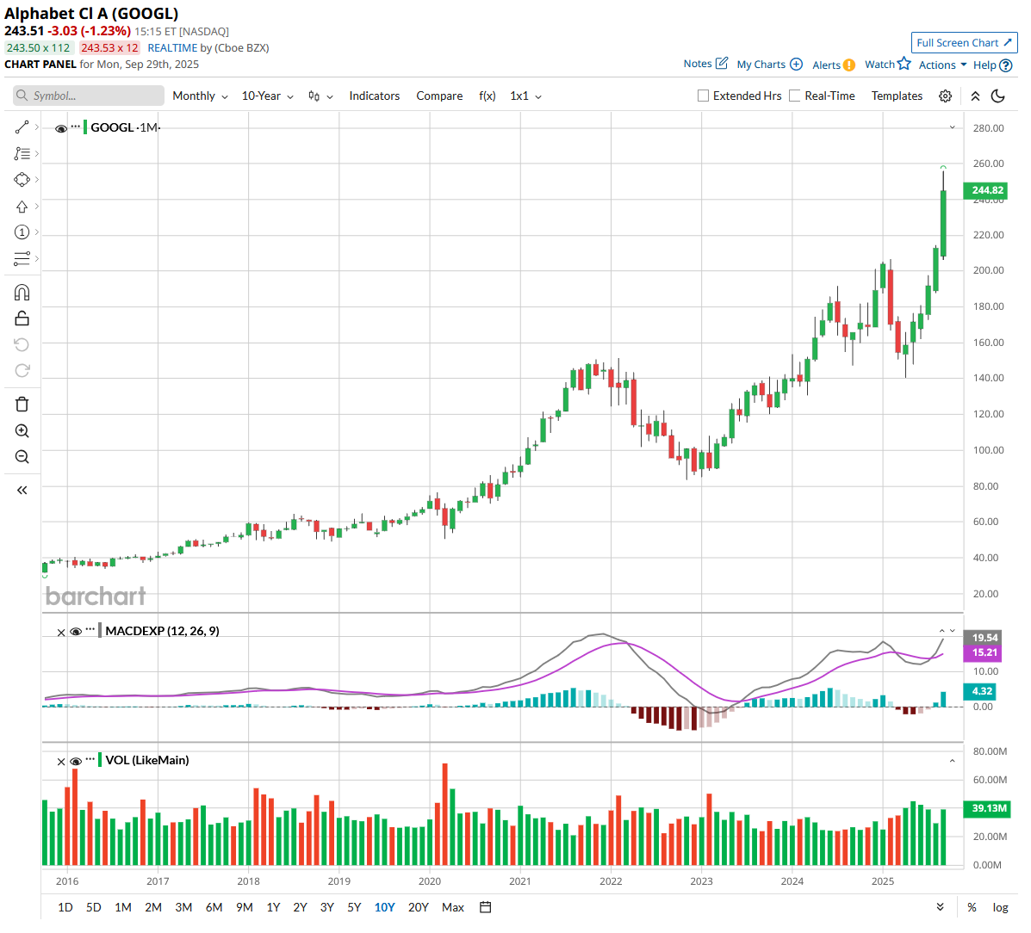This screenshot has width=1031, height=933.
Task: Open the Fibonacci tools group
Action: [22, 153]
